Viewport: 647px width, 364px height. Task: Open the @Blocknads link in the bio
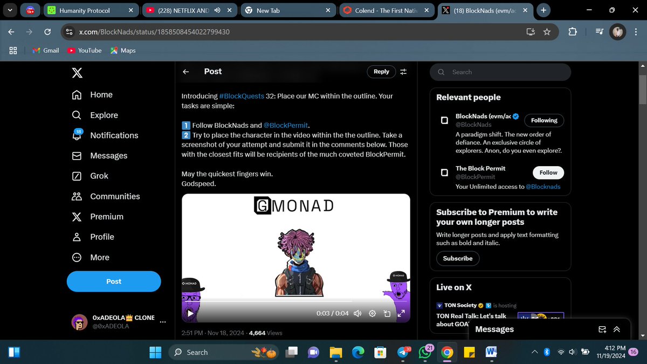pos(543,187)
